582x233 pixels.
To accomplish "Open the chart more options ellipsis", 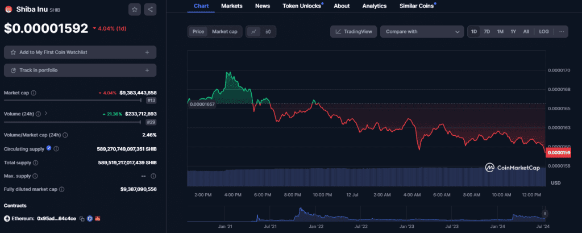I will click(561, 32).
